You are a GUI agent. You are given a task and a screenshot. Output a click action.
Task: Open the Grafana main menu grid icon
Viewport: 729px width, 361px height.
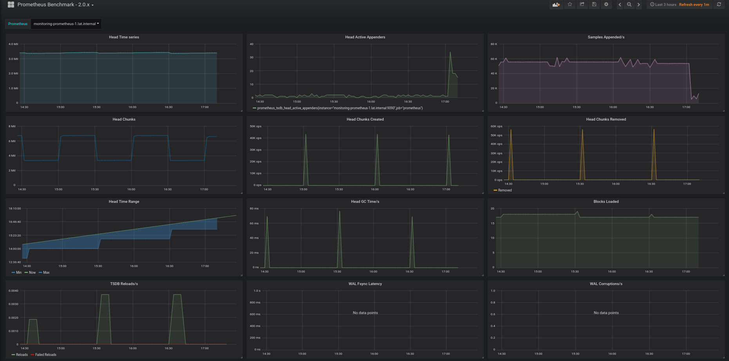pyautogui.click(x=11, y=4)
